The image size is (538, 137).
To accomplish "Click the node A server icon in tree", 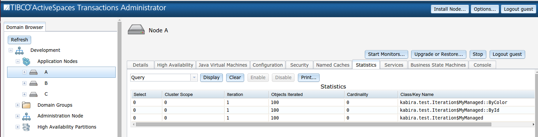I will [33, 72].
